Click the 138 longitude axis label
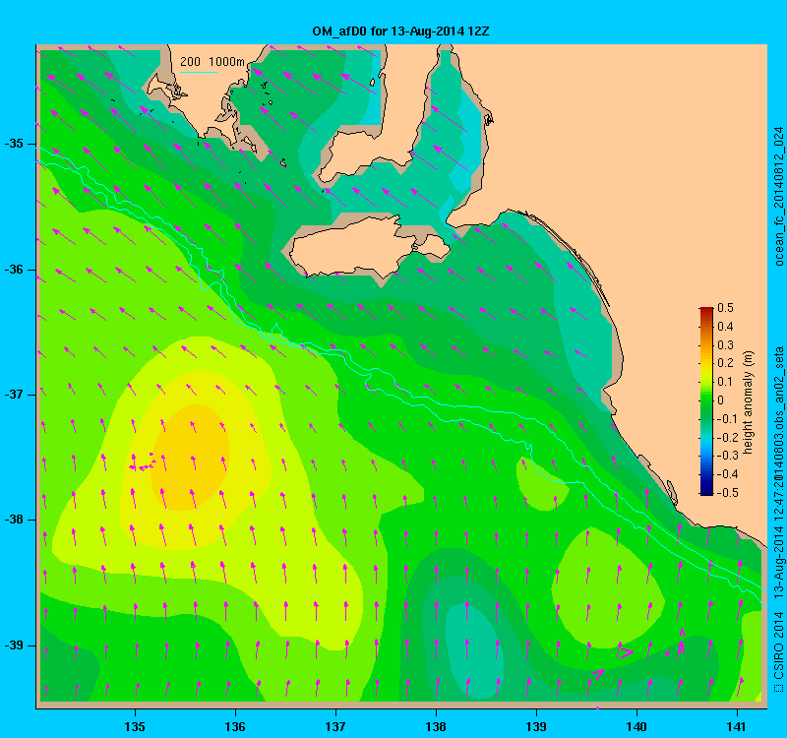The image size is (787, 738). click(x=436, y=726)
